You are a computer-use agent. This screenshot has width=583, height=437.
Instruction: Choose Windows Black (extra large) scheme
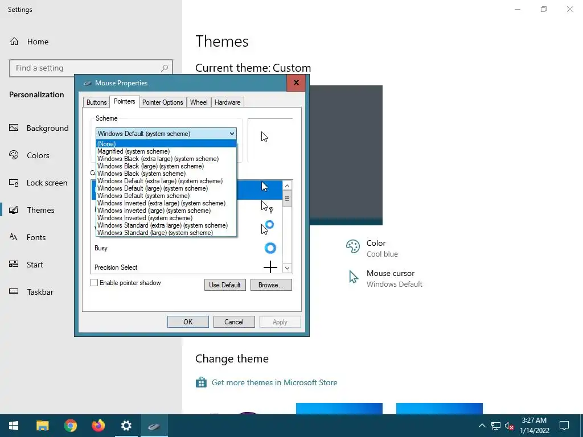[166, 159]
